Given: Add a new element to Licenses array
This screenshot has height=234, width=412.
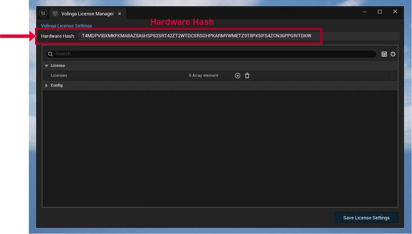Looking at the screenshot, I should click(238, 76).
